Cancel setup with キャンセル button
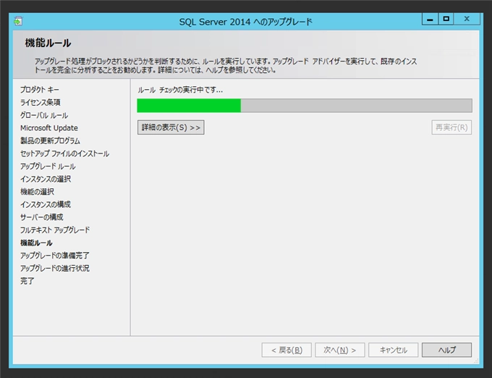The height and width of the screenshot is (378, 492). click(x=393, y=350)
